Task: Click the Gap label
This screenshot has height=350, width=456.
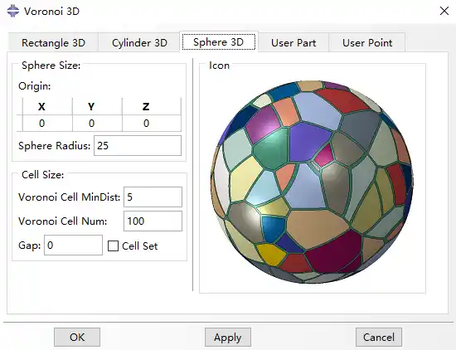Action: pos(29,245)
